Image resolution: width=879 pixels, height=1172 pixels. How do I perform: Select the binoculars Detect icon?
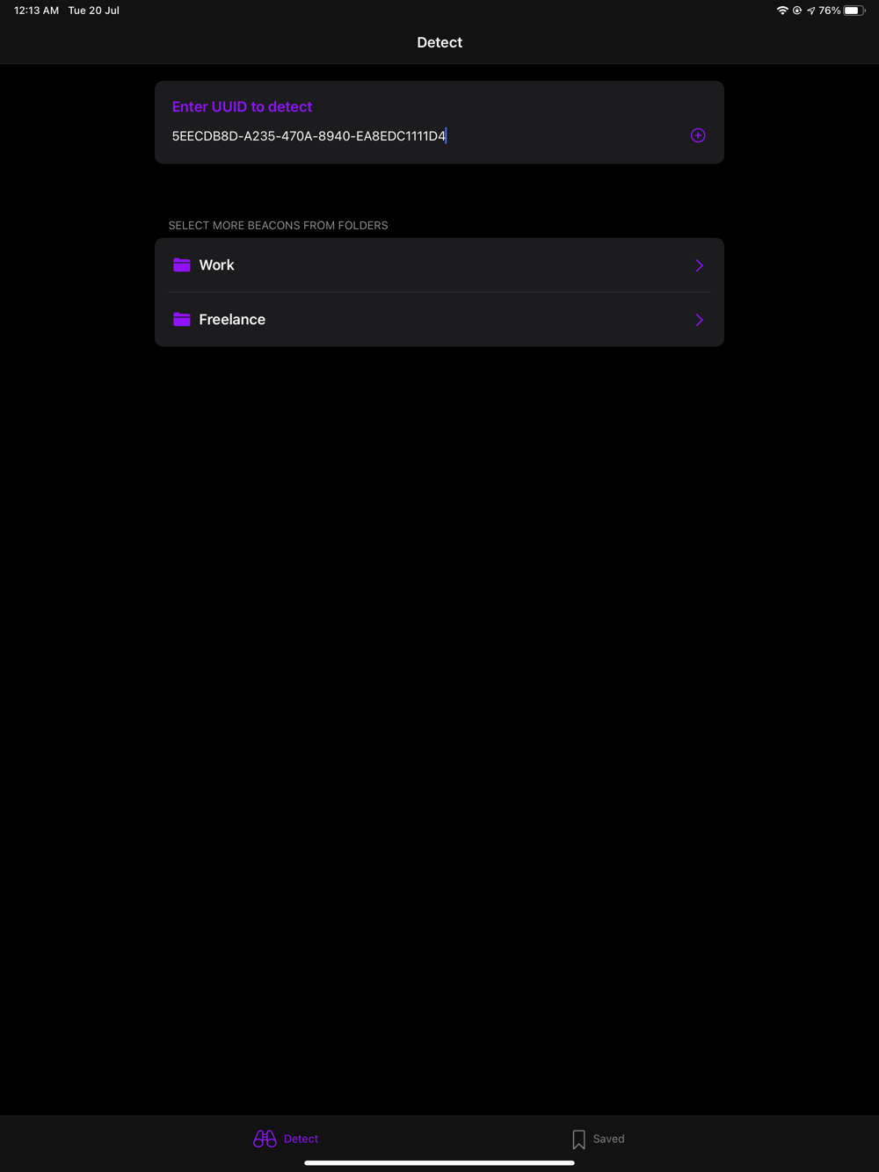click(x=265, y=1139)
